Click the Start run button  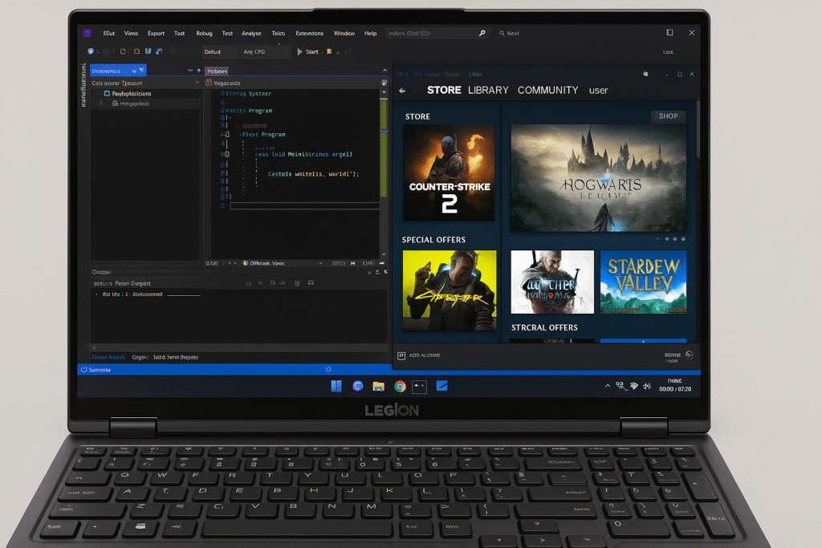[x=307, y=52]
